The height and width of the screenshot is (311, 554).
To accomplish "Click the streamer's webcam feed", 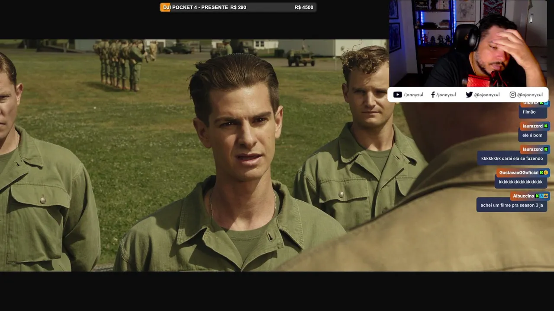I will click(x=468, y=44).
